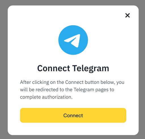Click the word Telegram in the heading
This screenshot has width=145, height=139.
pos(91,69)
